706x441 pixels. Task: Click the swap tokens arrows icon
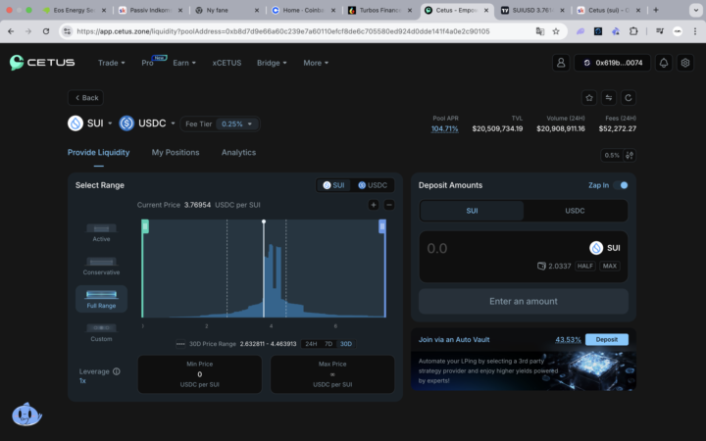pos(609,98)
